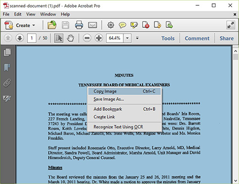Click the Save floppy disk icon
Image resolution: width=239 pixels, height=184 pixels.
(x=65, y=25)
